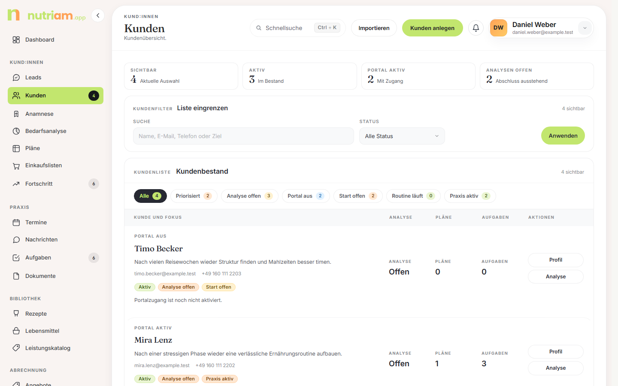Click the Schnellsuche magnifier icon
Viewport: 618px width, 386px height.
[x=259, y=28]
